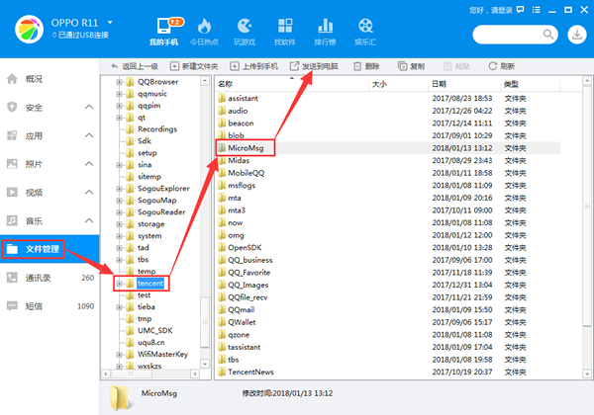The image size is (594, 415).
Task: Click the app logo icon
Action: click(29, 30)
